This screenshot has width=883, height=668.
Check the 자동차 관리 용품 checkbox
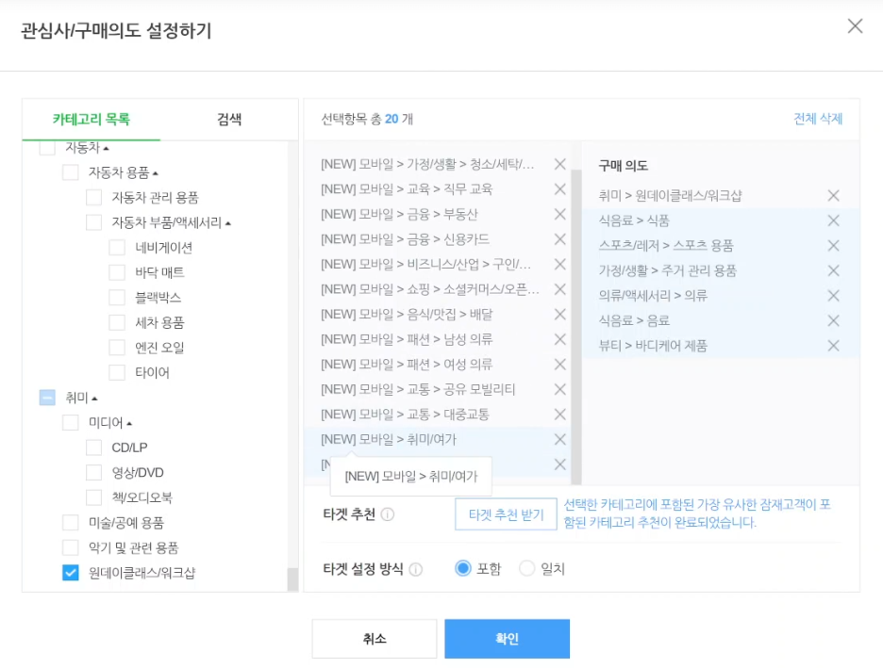point(93,197)
